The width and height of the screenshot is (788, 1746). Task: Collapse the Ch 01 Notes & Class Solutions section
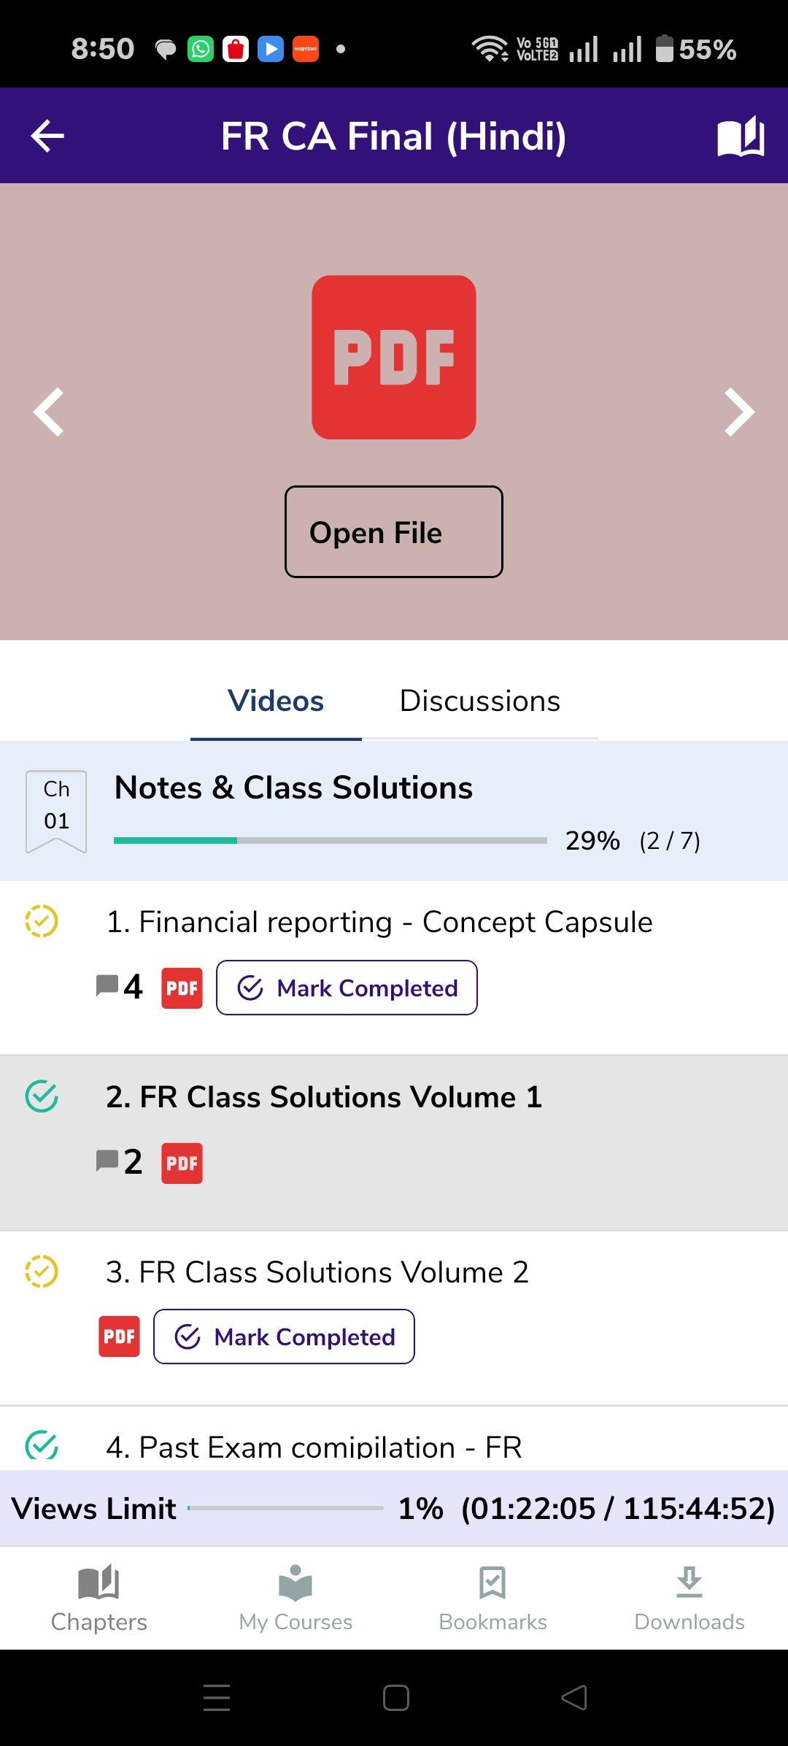point(394,811)
